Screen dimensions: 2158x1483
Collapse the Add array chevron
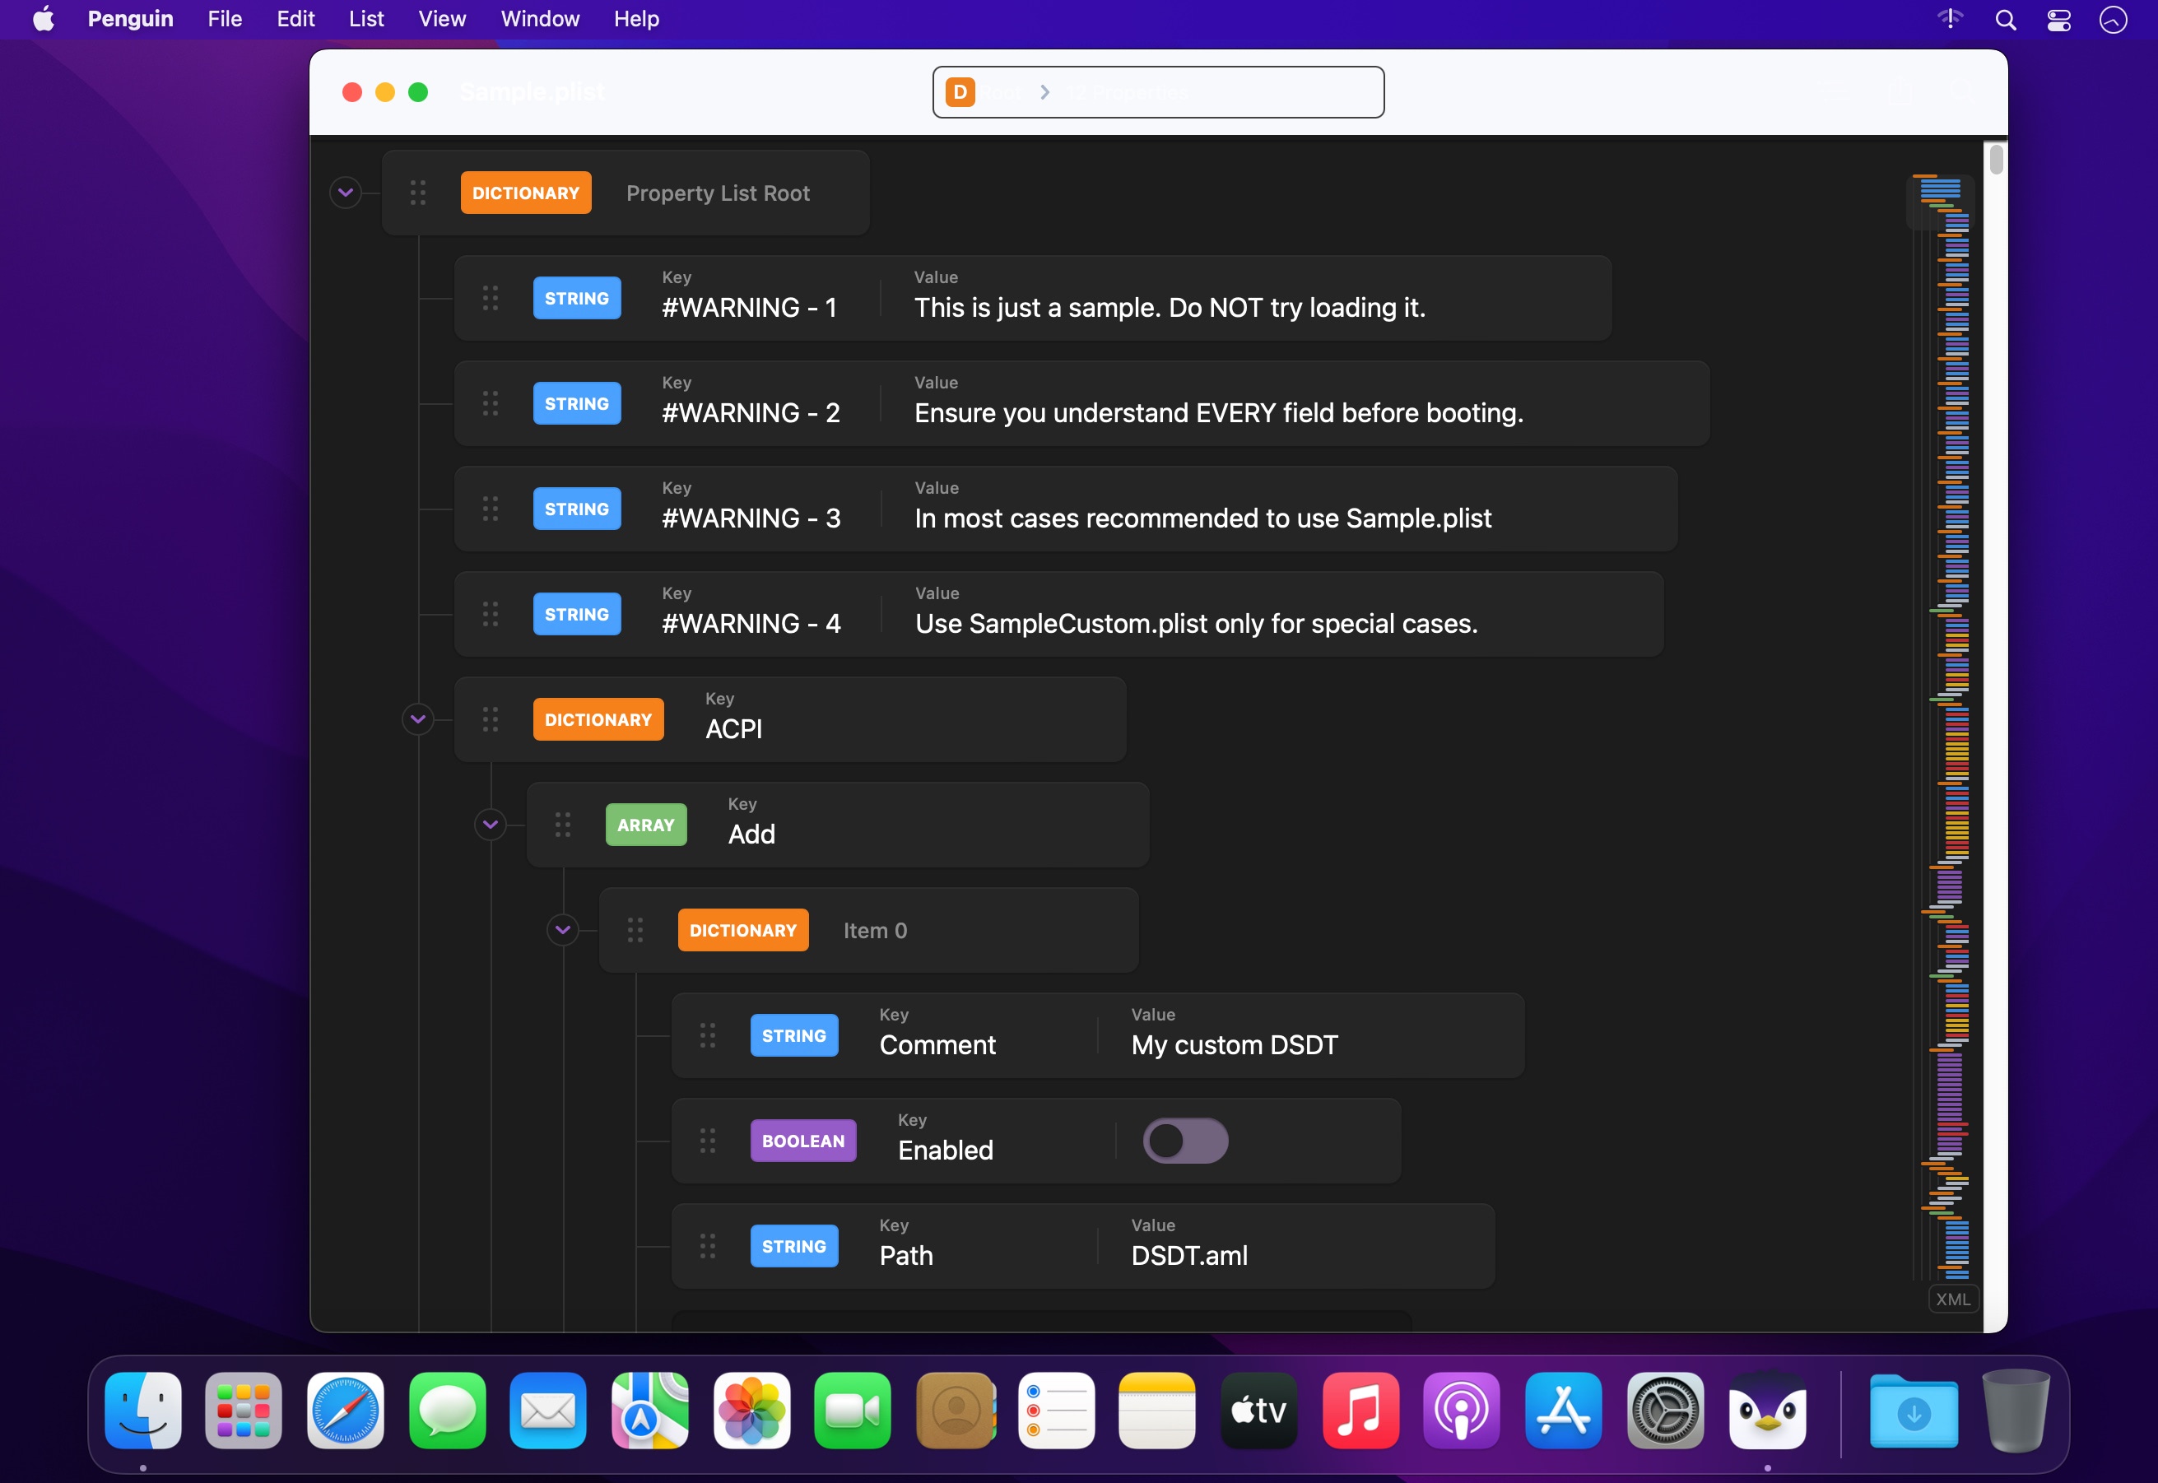[x=491, y=824]
